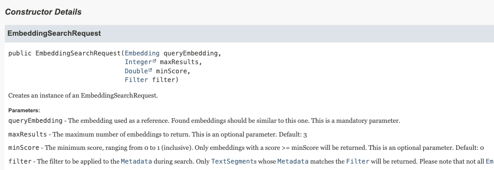
Task: Click maxResults in the parameters list
Action: 28,135
